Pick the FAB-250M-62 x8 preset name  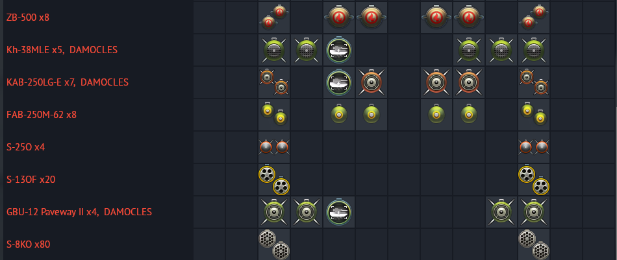(x=42, y=115)
